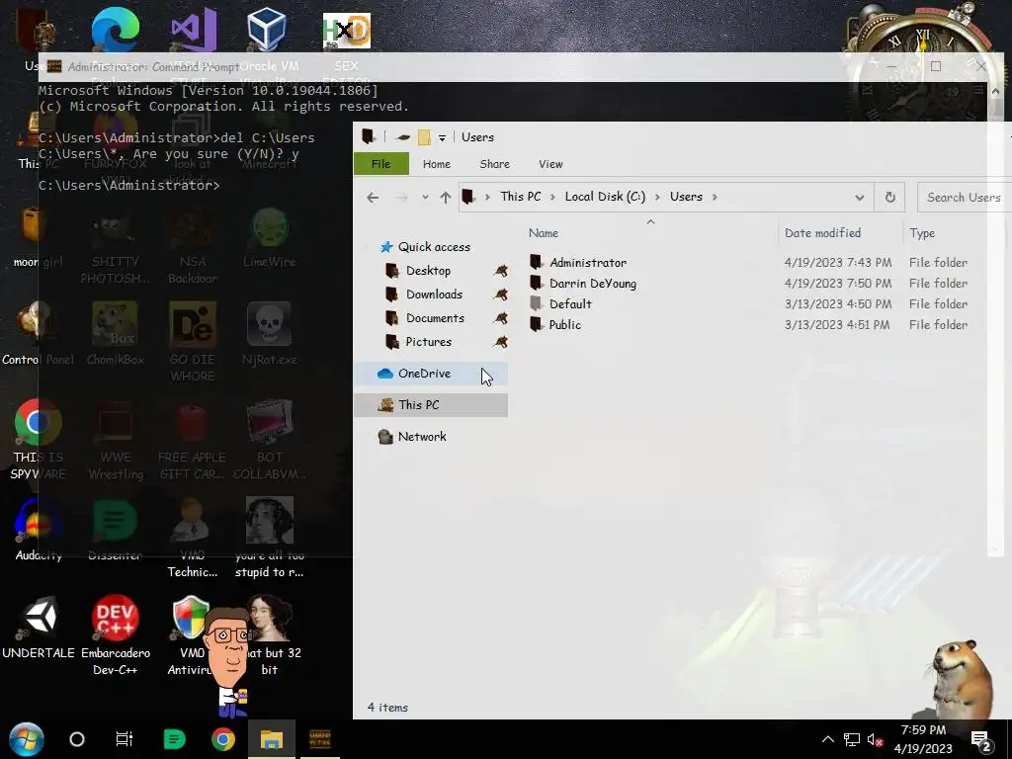This screenshot has width=1012, height=759.
Task: Refresh the Users folder
Action: (890, 198)
